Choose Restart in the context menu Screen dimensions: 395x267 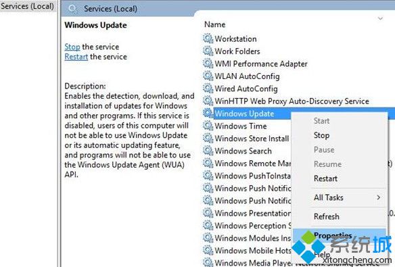pyautogui.click(x=325, y=178)
